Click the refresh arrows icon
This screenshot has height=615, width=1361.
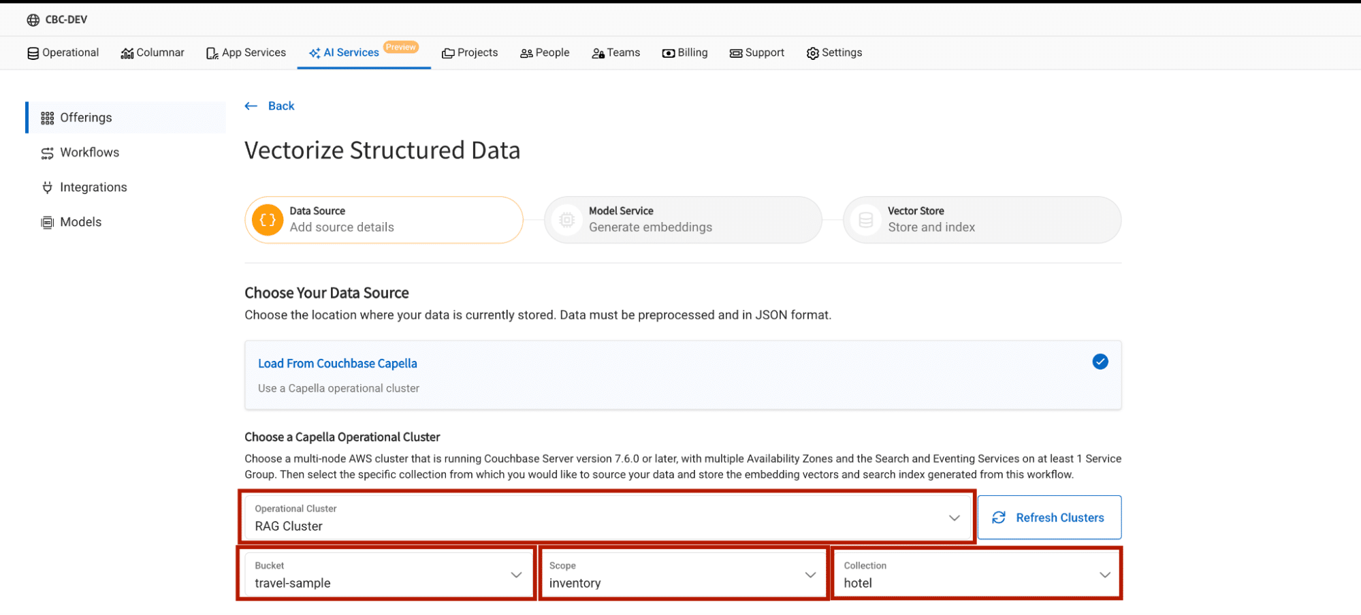pos(999,518)
